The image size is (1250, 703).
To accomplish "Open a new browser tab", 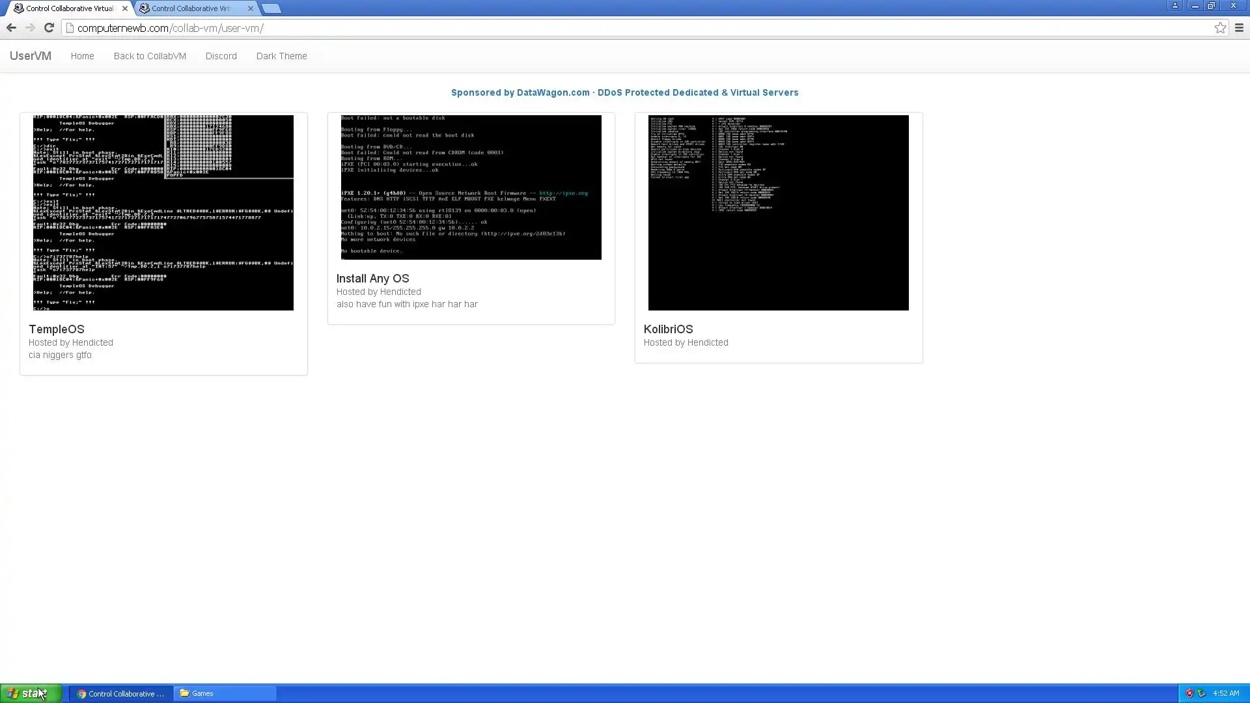I will [271, 8].
